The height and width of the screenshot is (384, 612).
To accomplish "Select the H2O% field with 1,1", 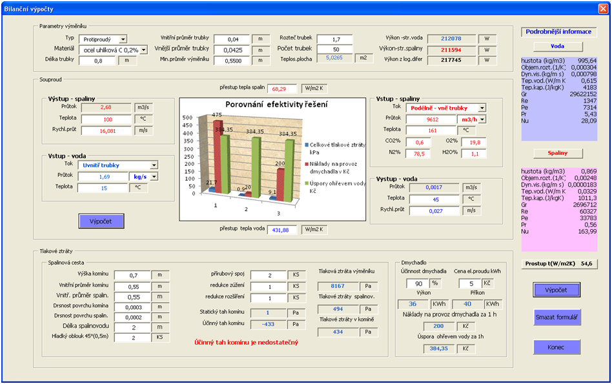I will pyautogui.click(x=474, y=154).
